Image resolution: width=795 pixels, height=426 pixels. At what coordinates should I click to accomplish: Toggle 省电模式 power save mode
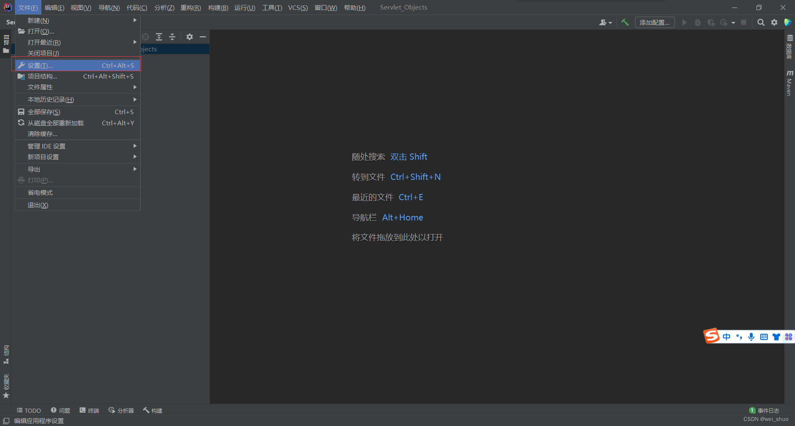[x=78, y=192]
